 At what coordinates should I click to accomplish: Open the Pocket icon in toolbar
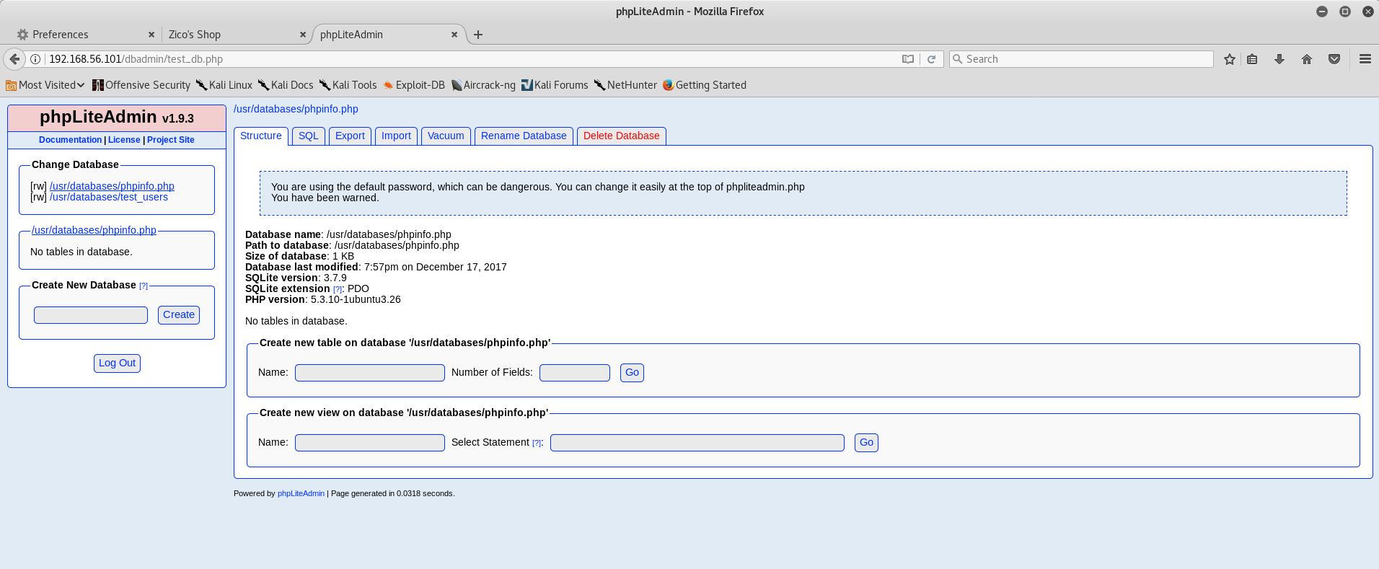(1334, 59)
